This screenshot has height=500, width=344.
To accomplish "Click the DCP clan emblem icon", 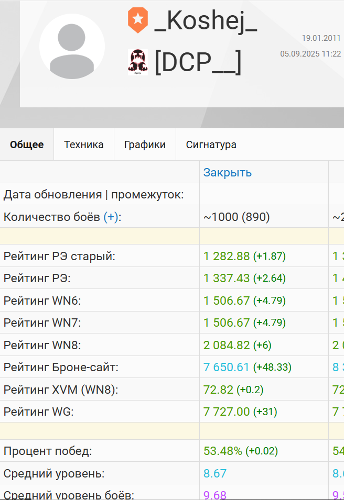I will 138,62.
